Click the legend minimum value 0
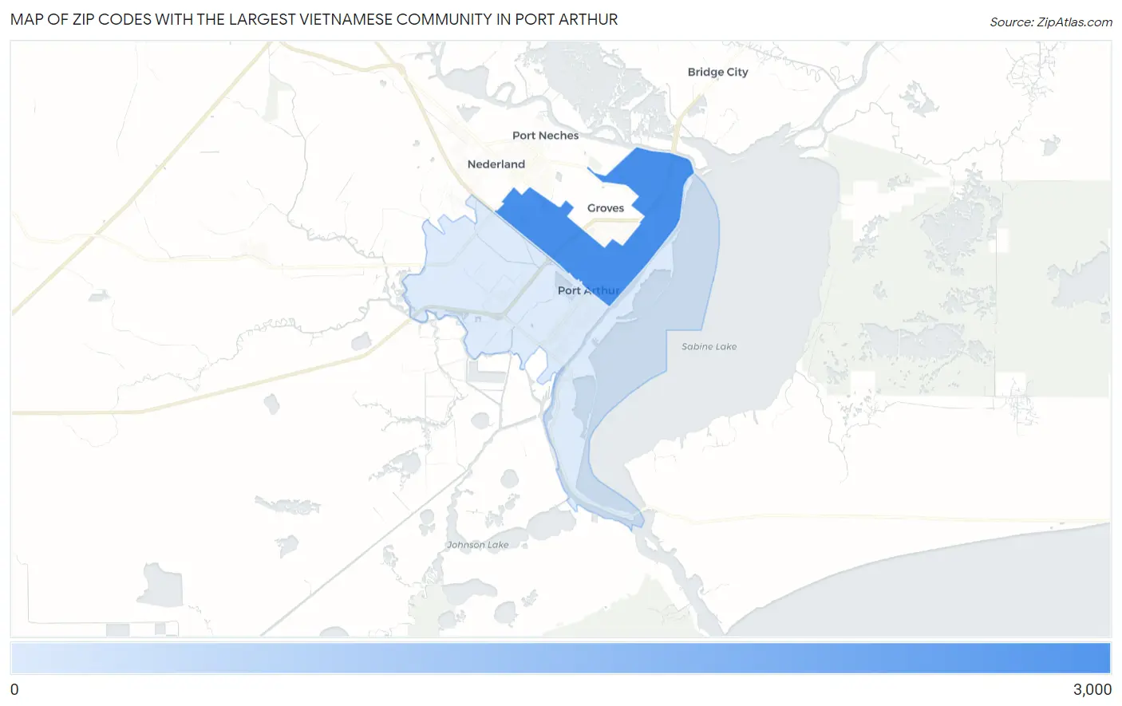The image size is (1122, 706). tap(14, 690)
